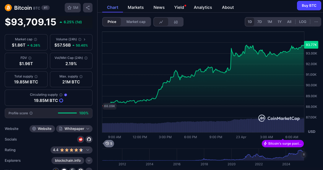Switch to the Analytics tab
The width and height of the screenshot is (323, 170).
coord(203,7)
